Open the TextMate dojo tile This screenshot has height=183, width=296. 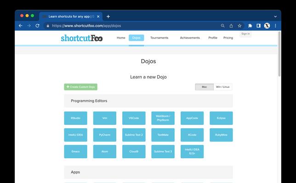tap(163, 135)
